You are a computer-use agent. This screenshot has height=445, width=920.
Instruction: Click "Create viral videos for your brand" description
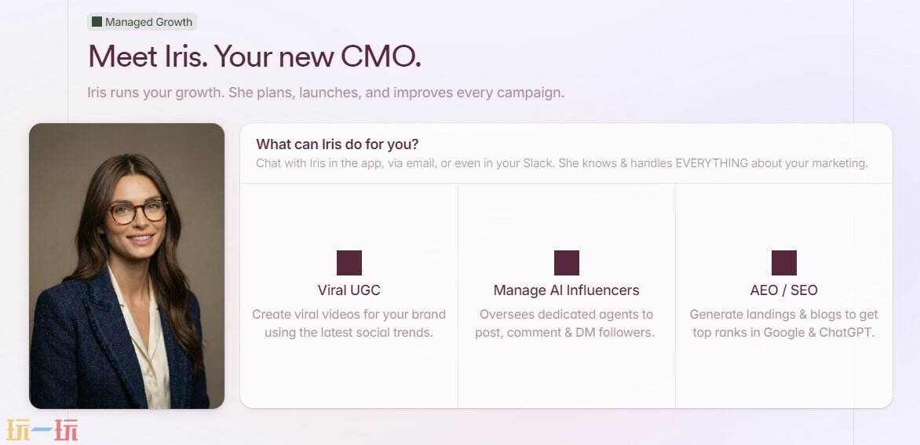coord(349,314)
